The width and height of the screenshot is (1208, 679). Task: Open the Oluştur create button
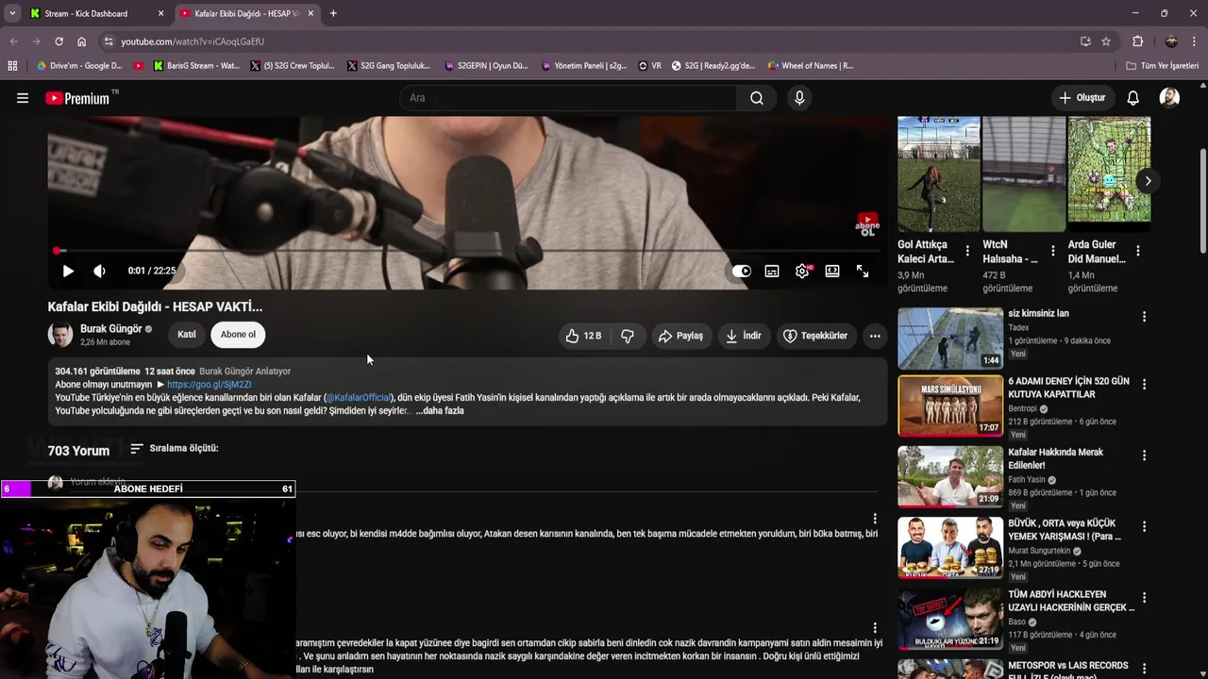[x=1082, y=98]
